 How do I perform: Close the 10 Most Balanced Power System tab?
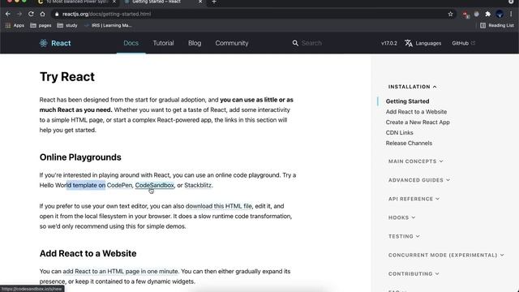click(114, 2)
